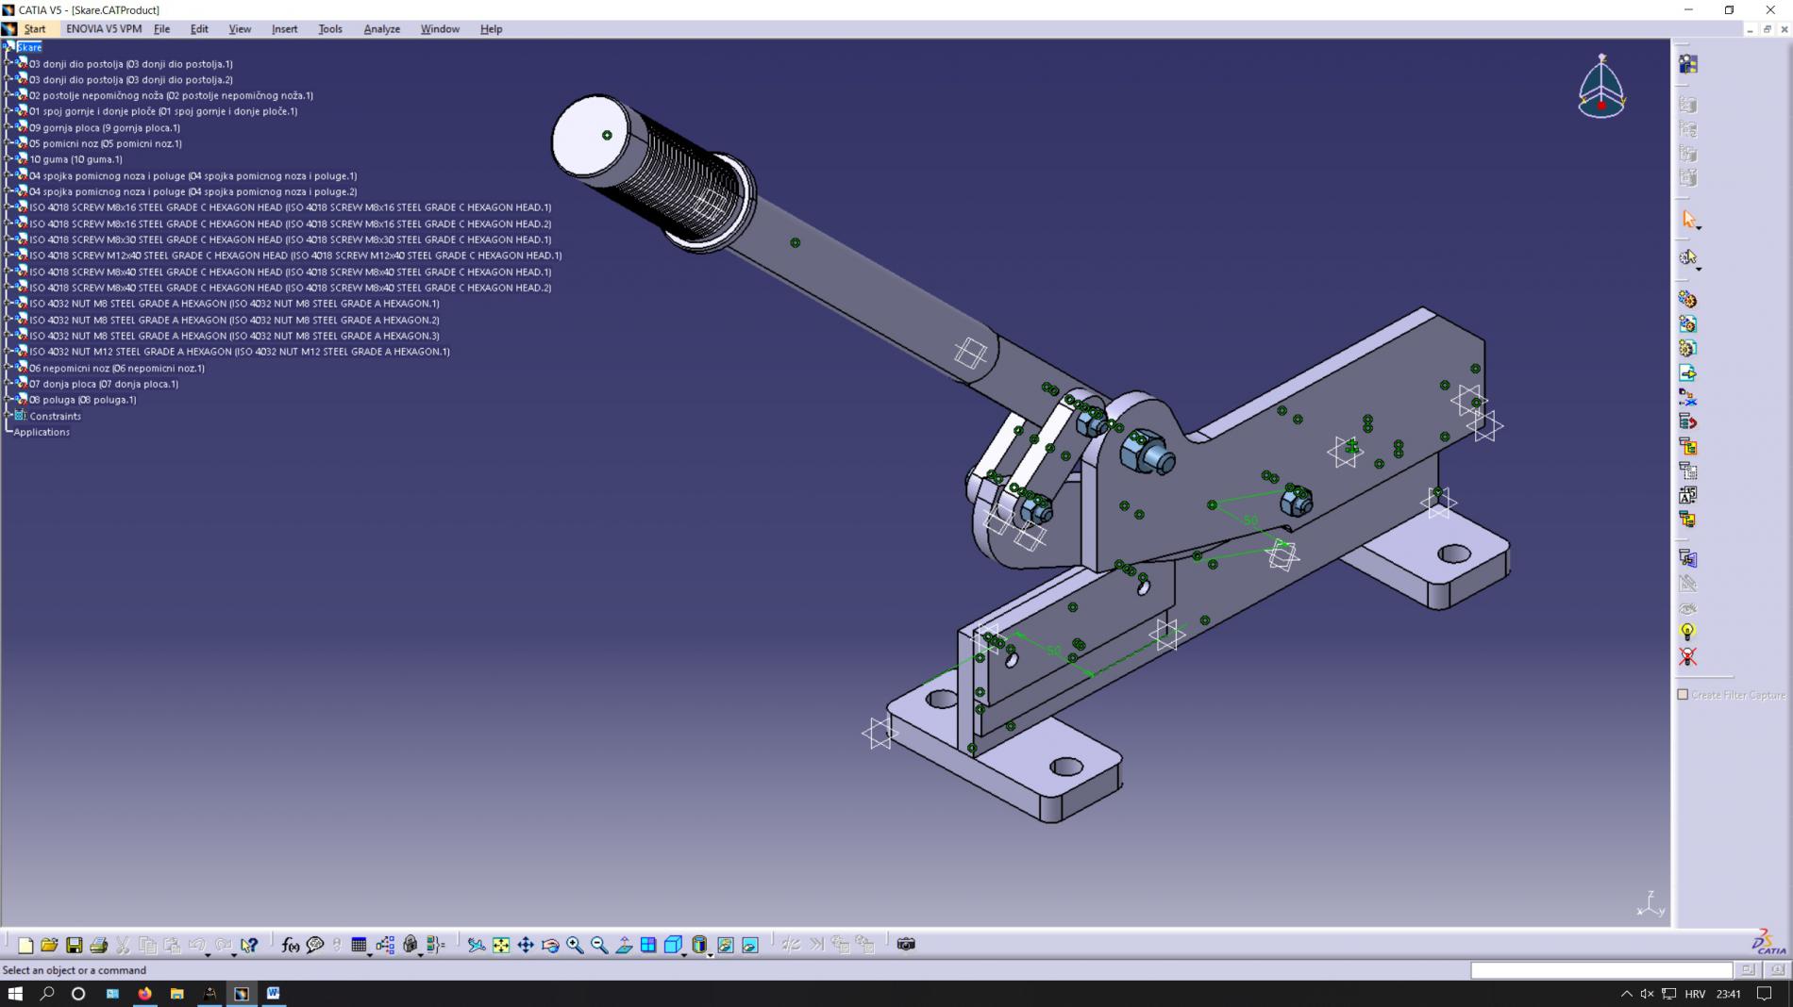Toggle the yellow light bulb icon
Viewport: 1793px width, 1007px height.
(x=1687, y=632)
